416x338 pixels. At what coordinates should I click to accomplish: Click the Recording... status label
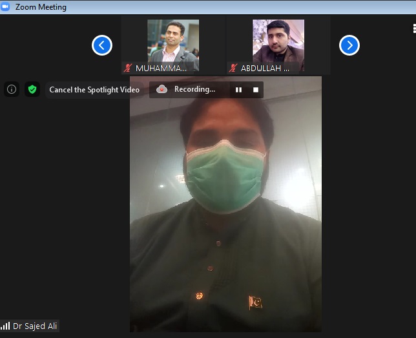194,89
